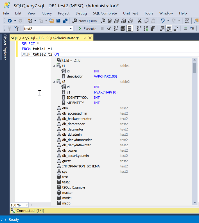Select Results to File mode
The width and height of the screenshot is (199, 223).
[x=176, y=29]
